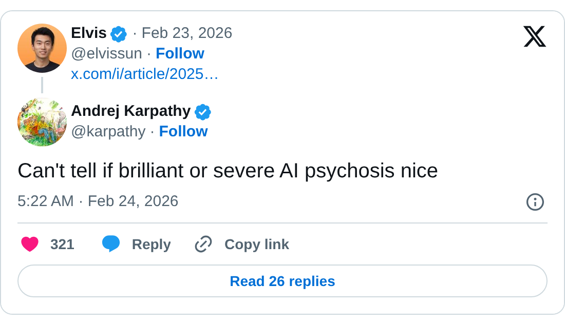565x325 pixels.
Task: Follow the @elvissun account
Action: [x=180, y=53]
